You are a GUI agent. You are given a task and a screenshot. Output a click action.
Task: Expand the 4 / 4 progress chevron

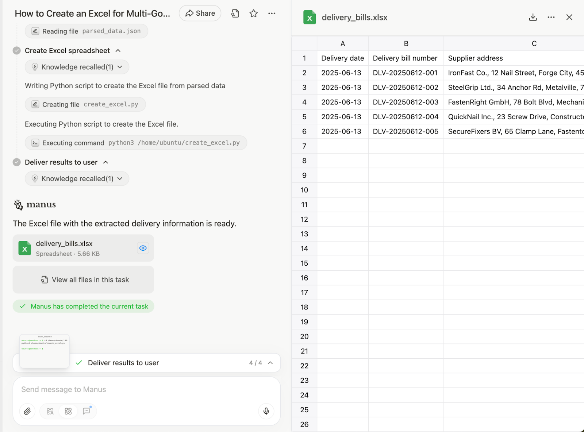coord(270,363)
